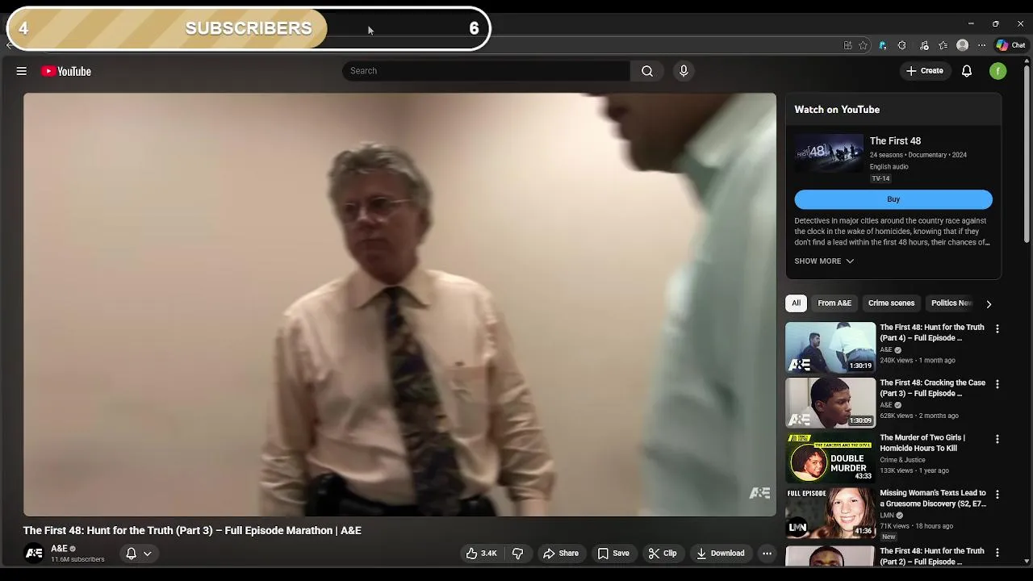Open browser extensions puzzle icon
Viewport: 1033px width, 581px height.
902,45
